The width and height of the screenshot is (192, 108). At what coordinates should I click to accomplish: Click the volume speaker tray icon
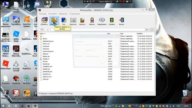173,106
